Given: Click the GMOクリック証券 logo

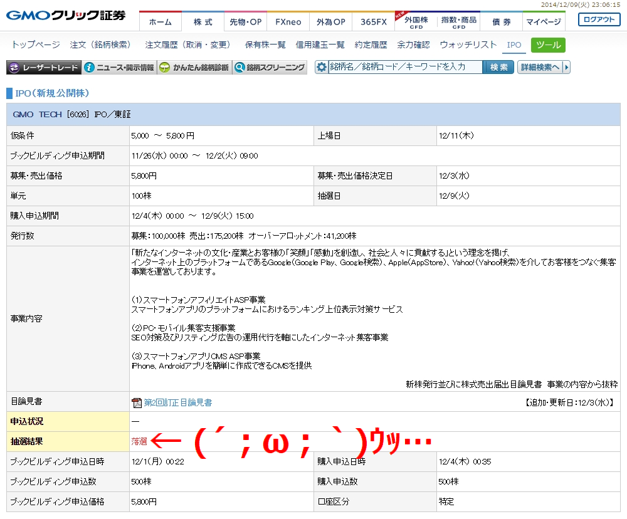Looking at the screenshot, I should coord(66,16).
